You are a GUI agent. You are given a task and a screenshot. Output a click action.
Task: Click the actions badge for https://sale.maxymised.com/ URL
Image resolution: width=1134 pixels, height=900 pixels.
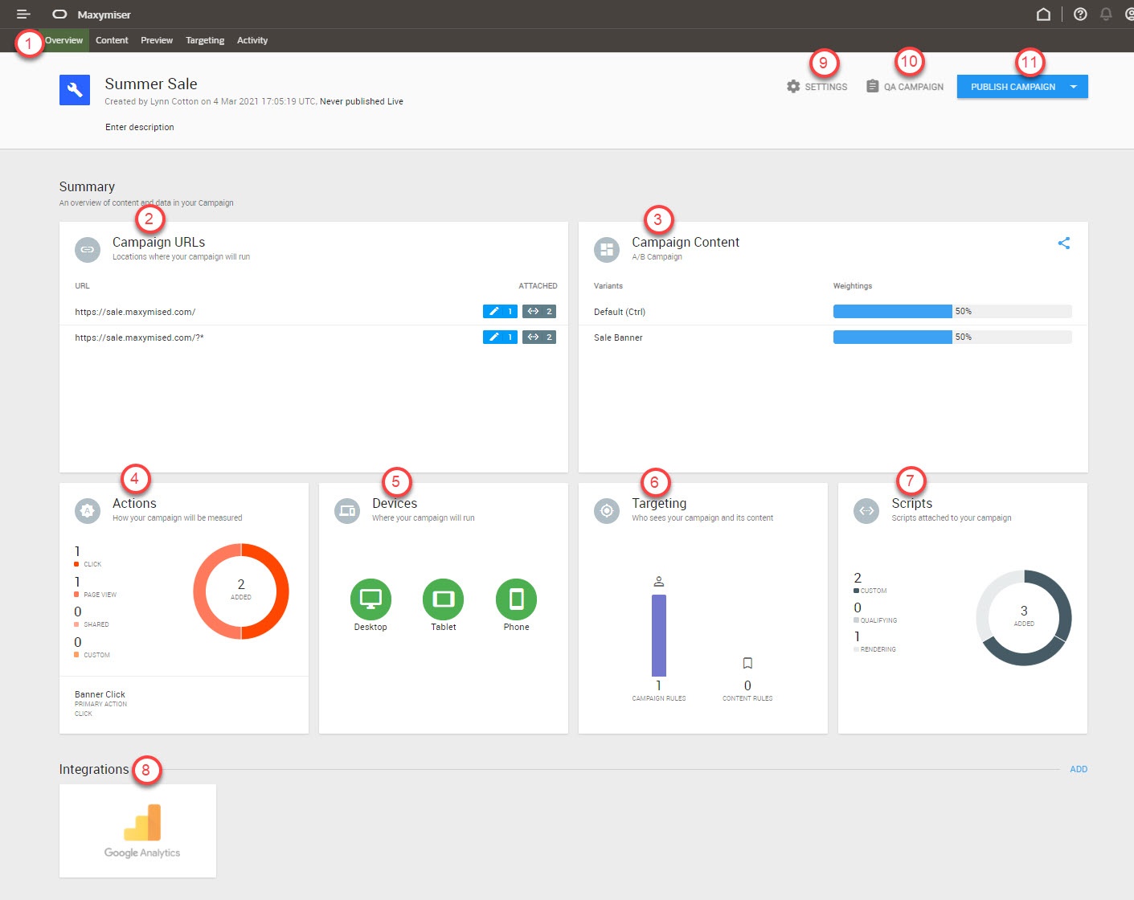point(500,312)
